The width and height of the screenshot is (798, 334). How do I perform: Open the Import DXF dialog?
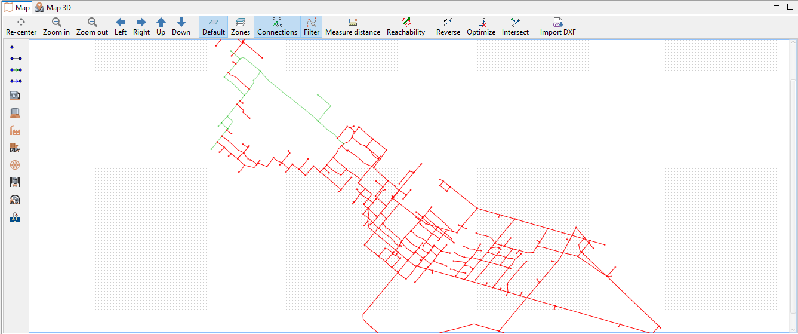click(x=558, y=27)
